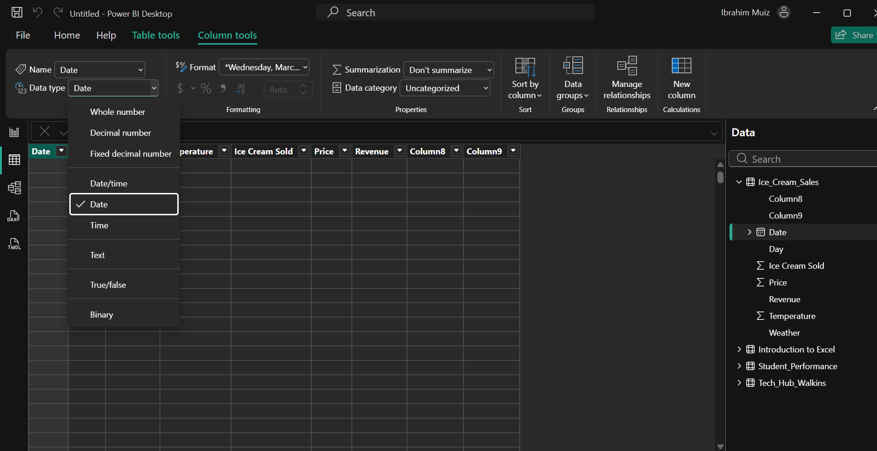Expand the formula bar chevron
This screenshot has height=451, width=877.
[x=714, y=133]
